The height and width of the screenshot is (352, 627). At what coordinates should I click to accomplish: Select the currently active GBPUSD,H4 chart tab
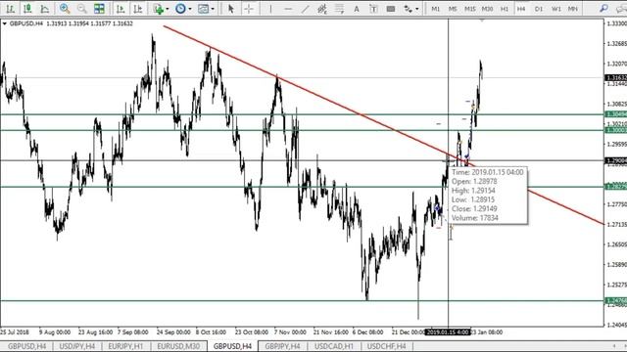[232, 346]
